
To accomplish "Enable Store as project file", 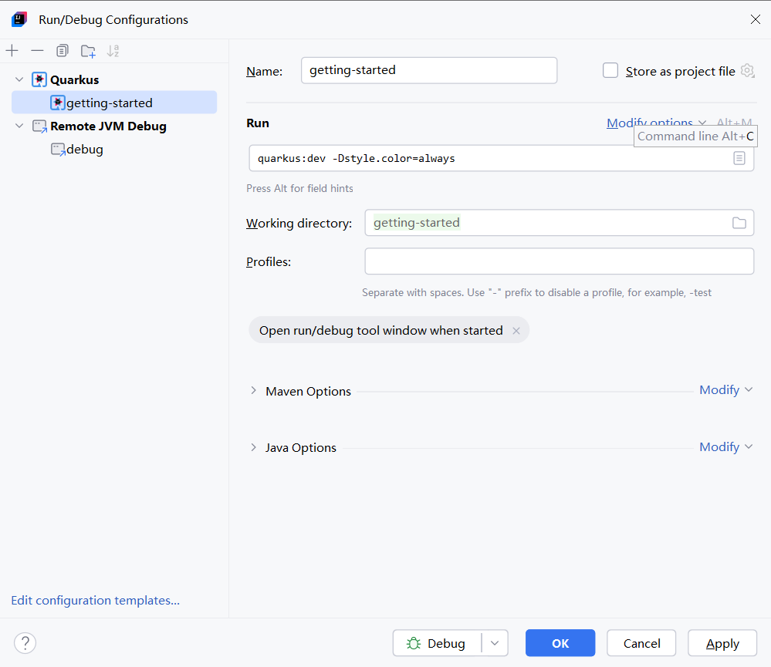I will pos(610,70).
